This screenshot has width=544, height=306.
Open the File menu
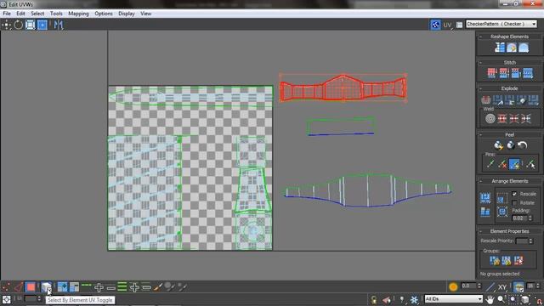point(7,14)
